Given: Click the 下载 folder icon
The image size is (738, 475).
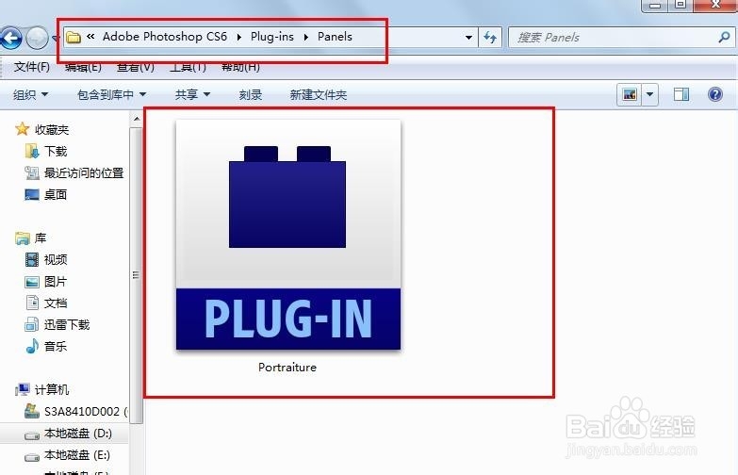Looking at the screenshot, I should pos(32,151).
